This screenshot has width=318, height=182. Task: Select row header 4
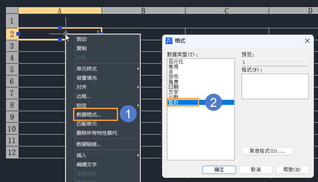(x=12, y=58)
